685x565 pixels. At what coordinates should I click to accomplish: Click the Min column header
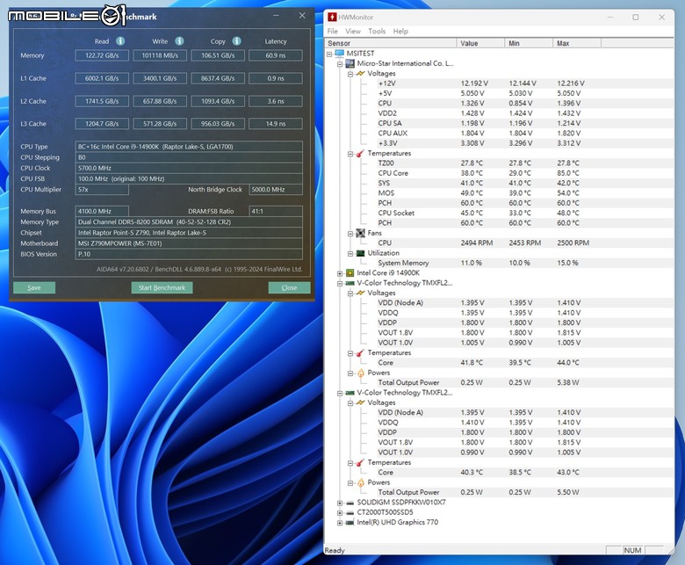(x=529, y=43)
